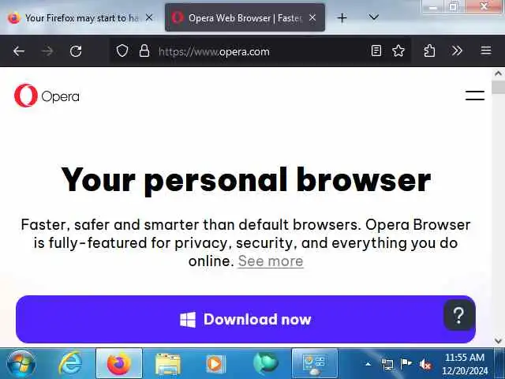The height and width of the screenshot is (379, 505).
Task: Open the Firefox application hamburger menu
Action: [x=486, y=51]
